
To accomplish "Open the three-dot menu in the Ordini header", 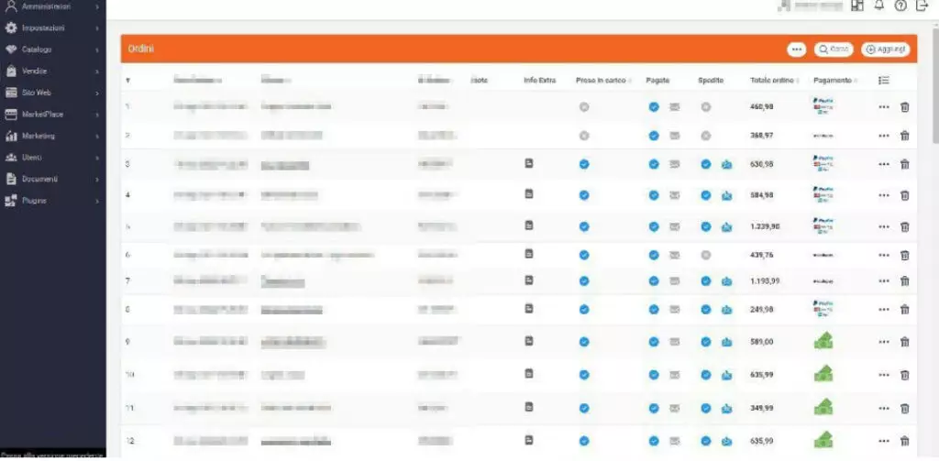I will coord(796,49).
